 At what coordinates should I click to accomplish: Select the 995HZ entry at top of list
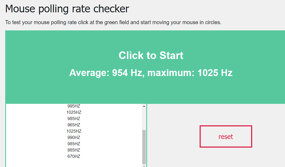[x=74, y=106]
